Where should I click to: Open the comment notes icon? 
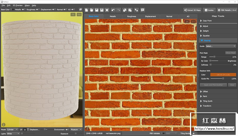click(142, 10)
